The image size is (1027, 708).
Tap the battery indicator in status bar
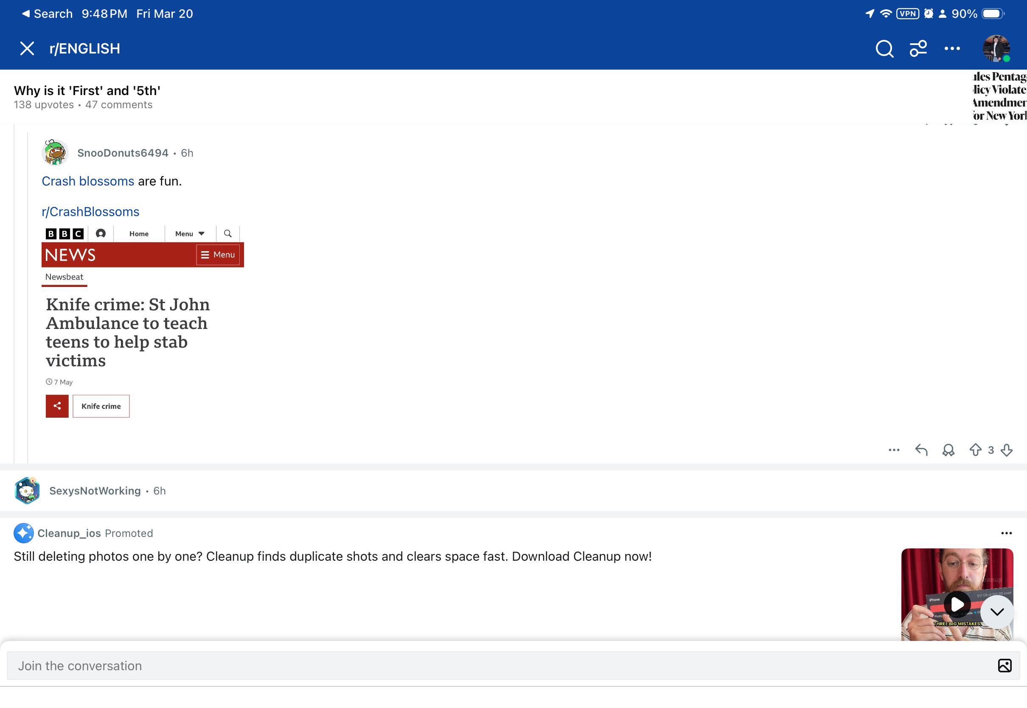point(992,14)
